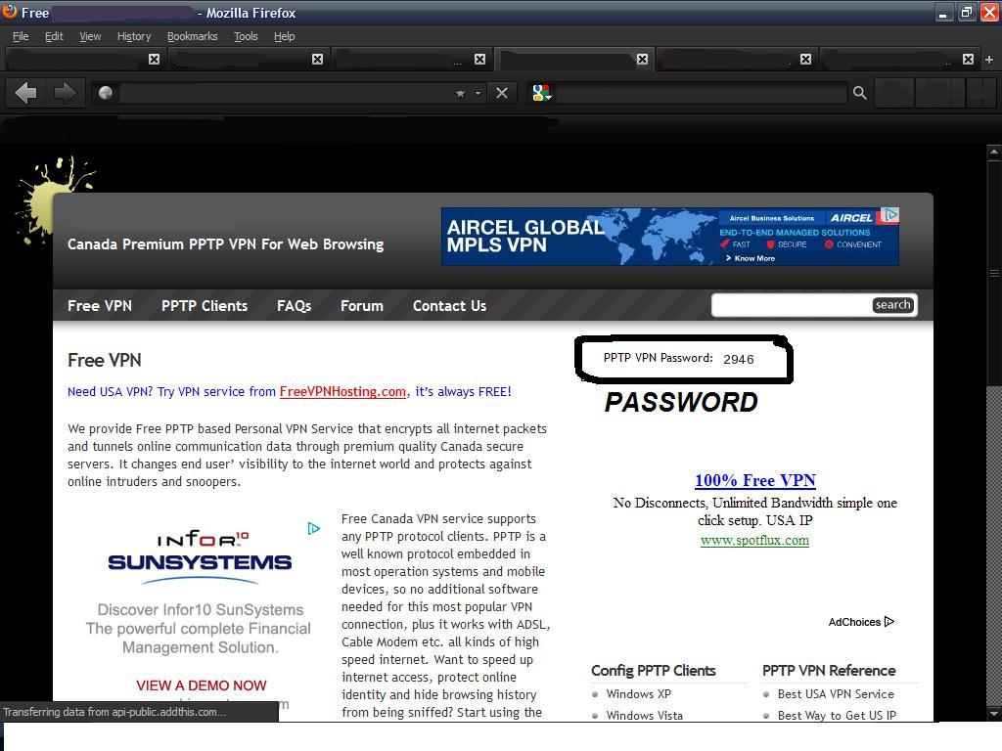The width and height of the screenshot is (1002, 751).
Task: Click the website search button
Action: [892, 305]
